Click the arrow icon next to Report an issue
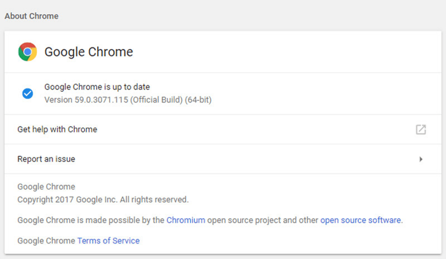This screenshot has height=259, width=446. tap(421, 159)
